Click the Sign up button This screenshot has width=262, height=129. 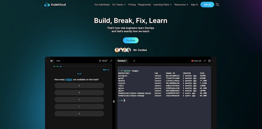(207, 5)
